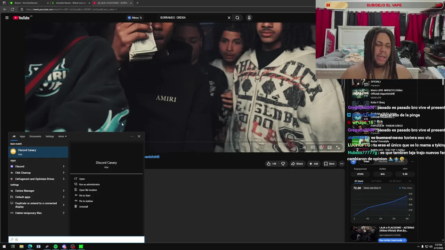The width and height of the screenshot is (445, 250).
Task: Open Kick app from taskbar
Action: click(81, 247)
